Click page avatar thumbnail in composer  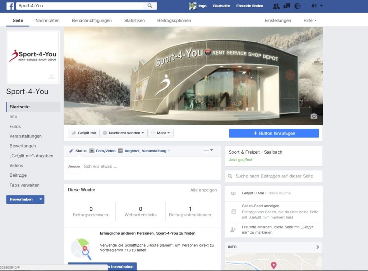74,167
